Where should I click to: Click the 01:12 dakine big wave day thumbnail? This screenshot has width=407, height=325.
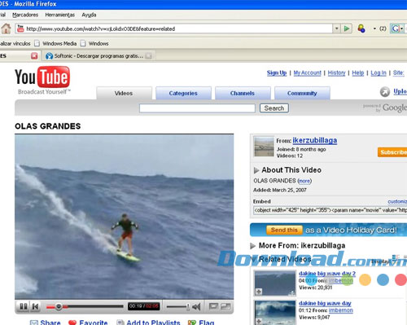[274, 312]
